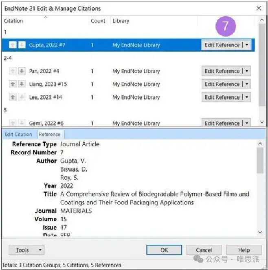Viewport: 268px width, 270px height.
Task: Click the Journal Article reference type value
Action: pos(80,144)
